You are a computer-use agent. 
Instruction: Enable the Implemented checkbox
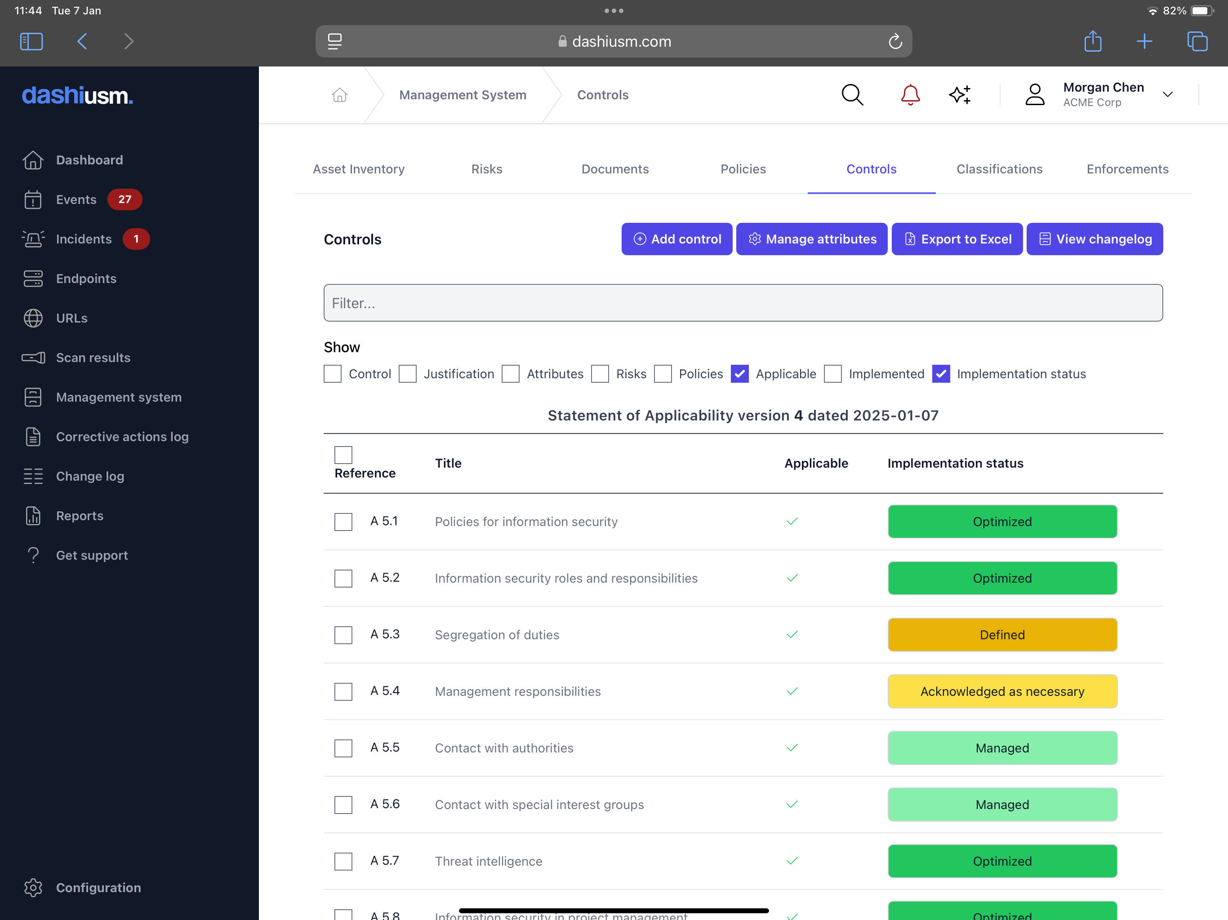point(832,374)
